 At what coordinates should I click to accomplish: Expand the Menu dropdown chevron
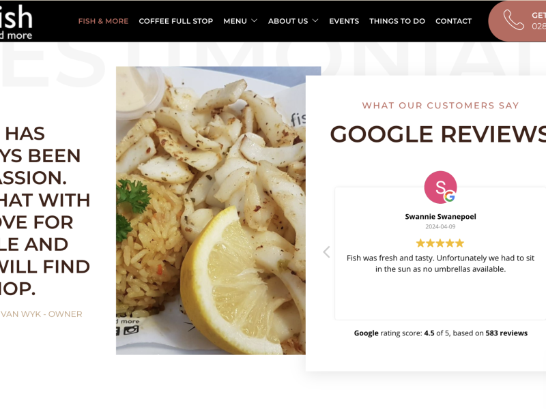[x=254, y=21]
